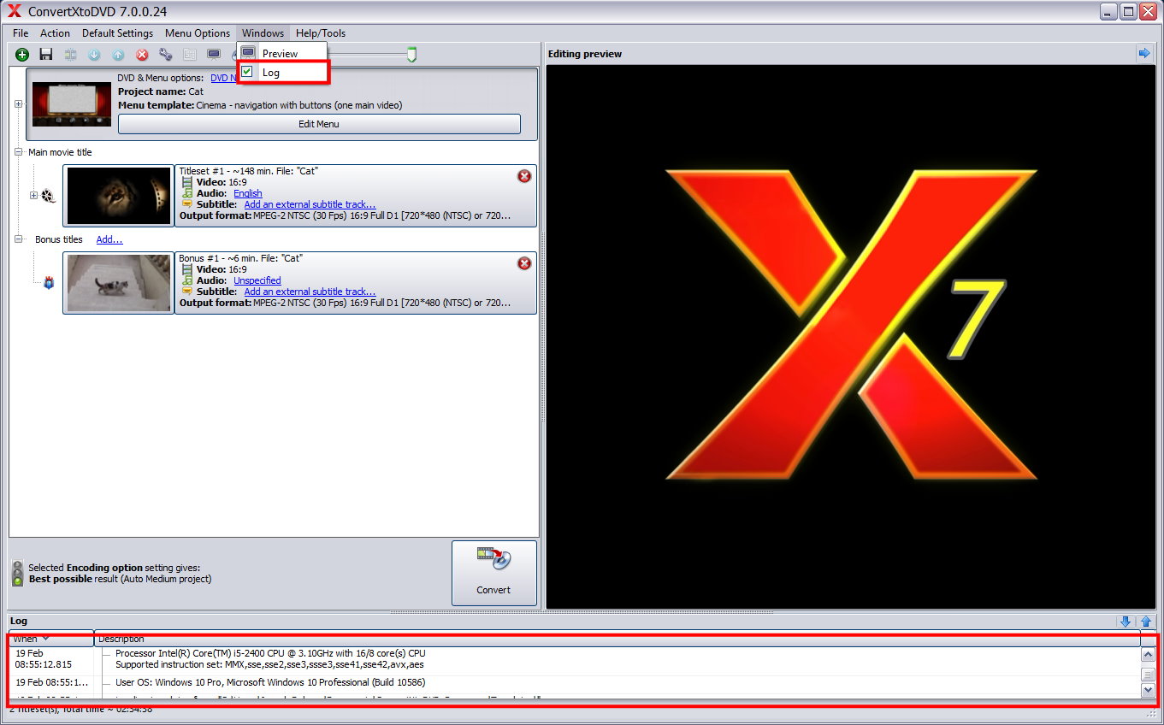The width and height of the screenshot is (1164, 725).
Task: Open the Action menu
Action: click(55, 33)
